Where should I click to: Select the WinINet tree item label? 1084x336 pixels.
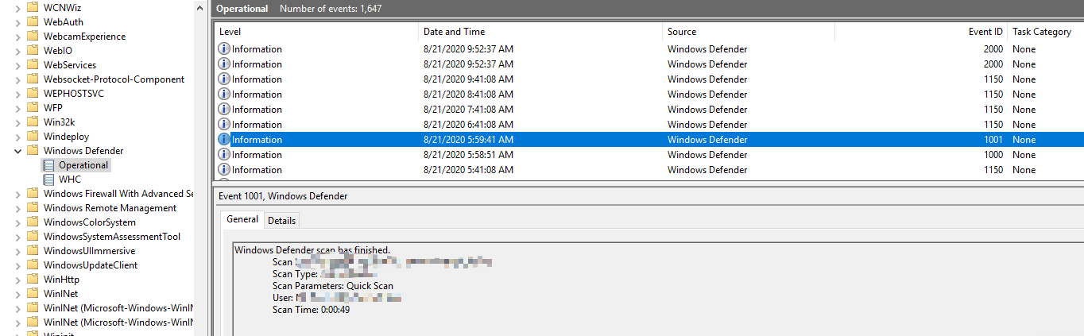coord(60,294)
